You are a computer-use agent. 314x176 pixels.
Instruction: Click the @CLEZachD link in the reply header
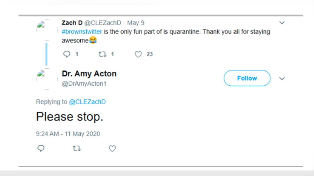[88, 102]
